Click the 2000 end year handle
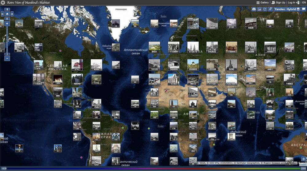 (303, 169)
